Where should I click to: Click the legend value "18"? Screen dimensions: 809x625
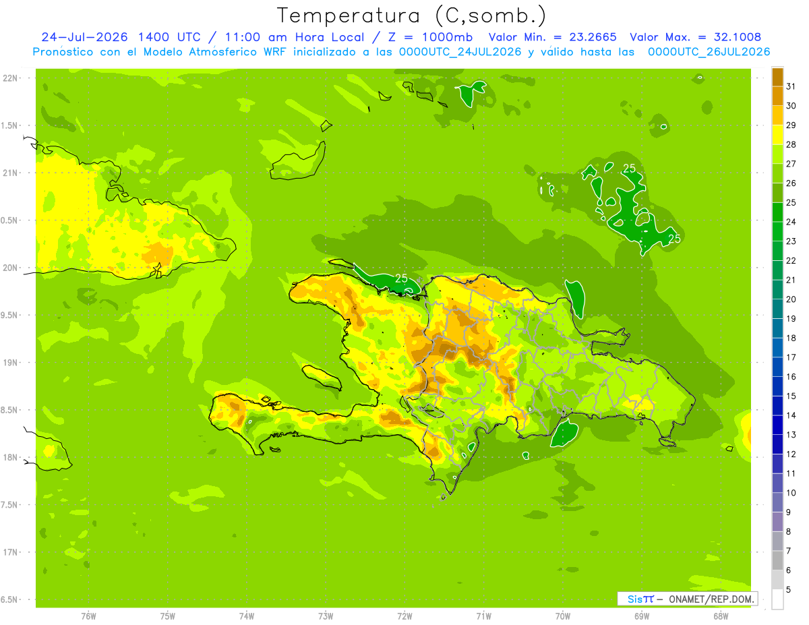pyautogui.click(x=791, y=338)
